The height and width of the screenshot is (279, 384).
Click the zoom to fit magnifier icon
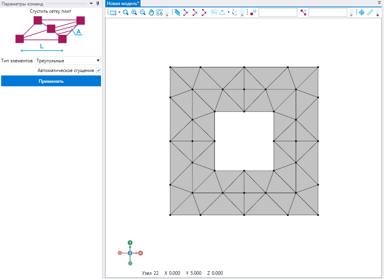pyautogui.click(x=126, y=12)
